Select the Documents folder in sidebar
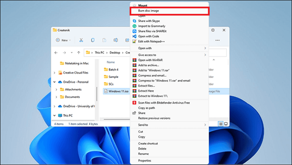 tap(72, 97)
